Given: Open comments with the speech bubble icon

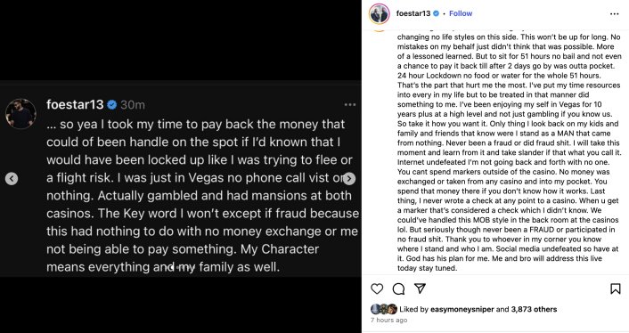Looking at the screenshot, I should tap(398, 288).
